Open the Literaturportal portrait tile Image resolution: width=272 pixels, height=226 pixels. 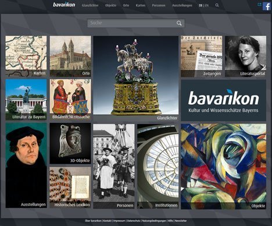click(x=245, y=57)
